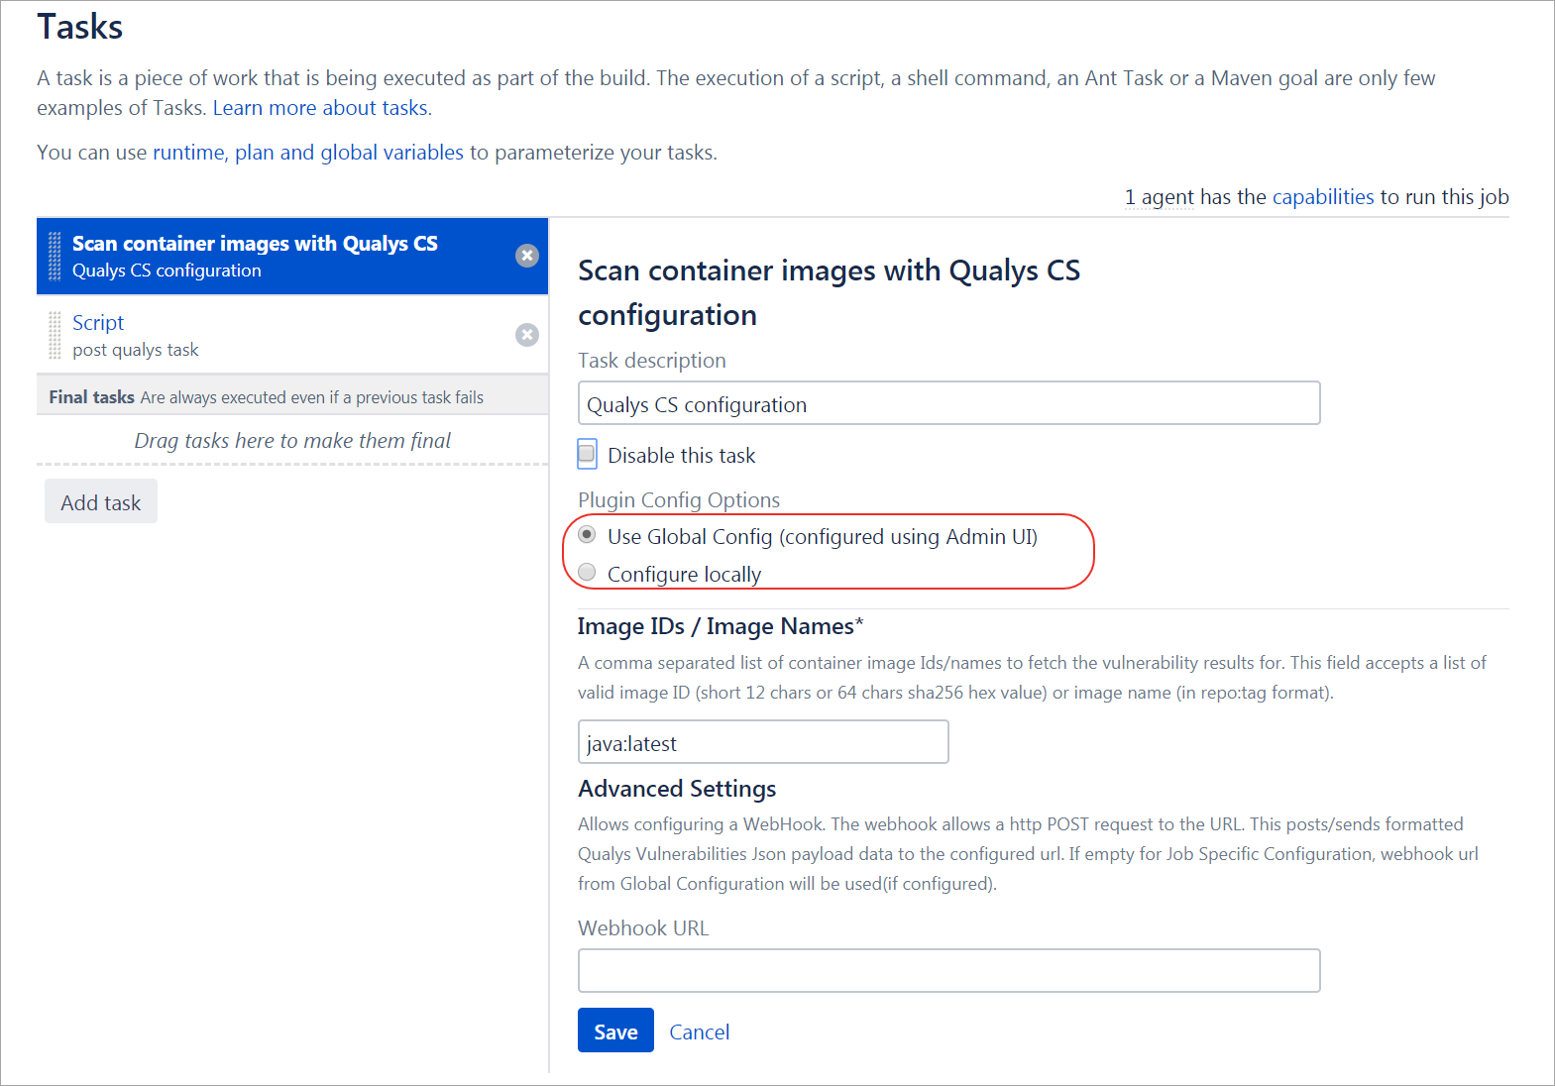Screen dimensions: 1555x1086
Task: Grab the drag handle of the Qualys CS task
Action: (x=55, y=257)
